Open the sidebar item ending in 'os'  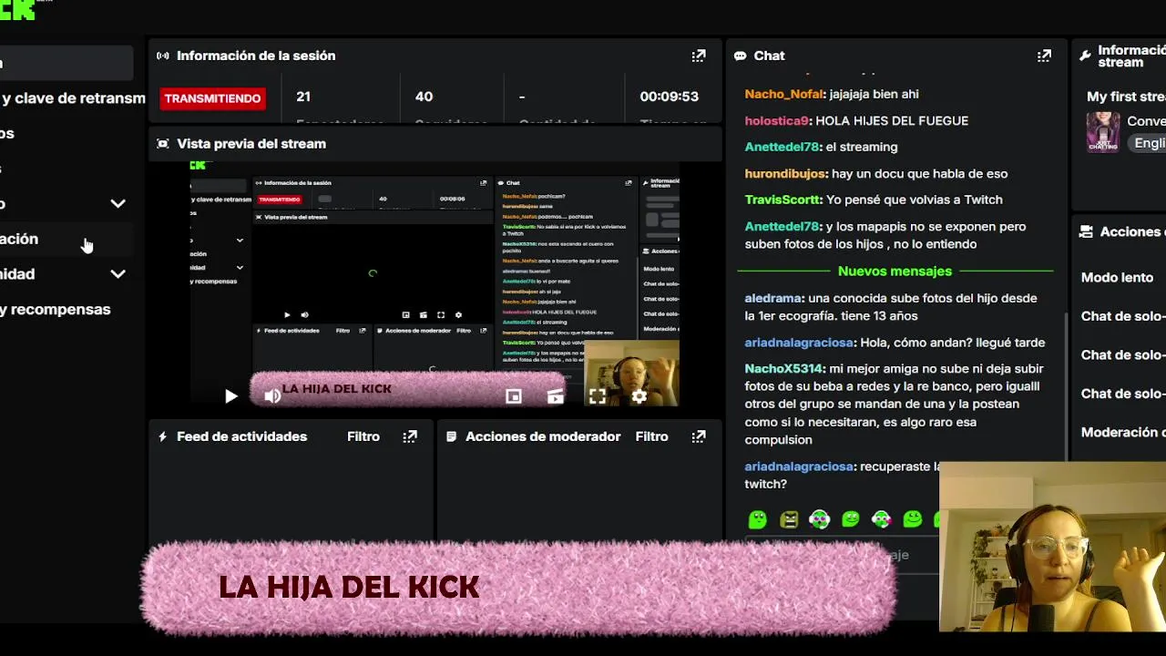66,133
